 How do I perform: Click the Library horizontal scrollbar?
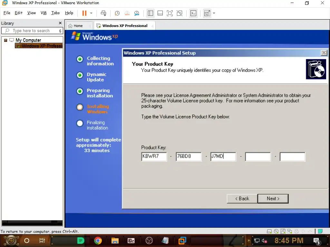pos(32,223)
